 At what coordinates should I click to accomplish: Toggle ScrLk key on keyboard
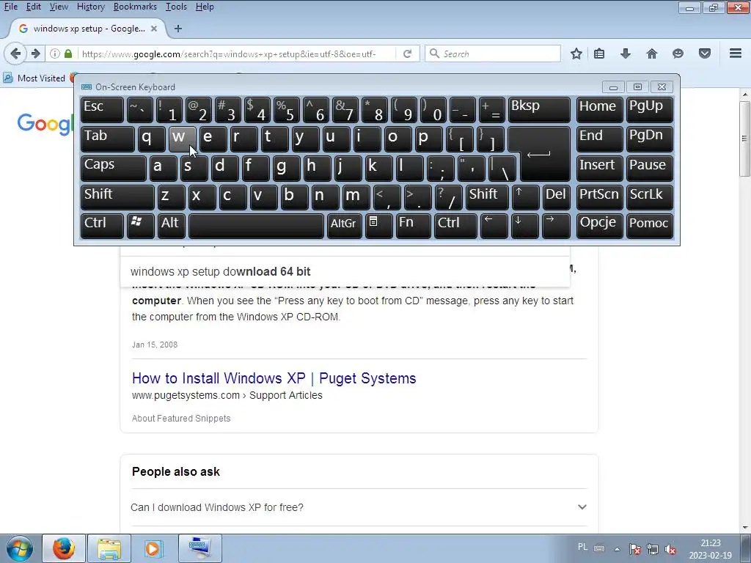(650, 197)
